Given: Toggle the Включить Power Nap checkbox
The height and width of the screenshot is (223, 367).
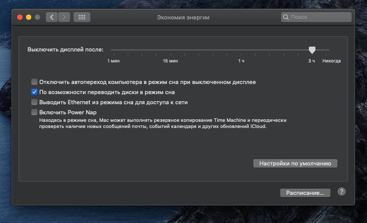Looking at the screenshot, I should (34, 112).
